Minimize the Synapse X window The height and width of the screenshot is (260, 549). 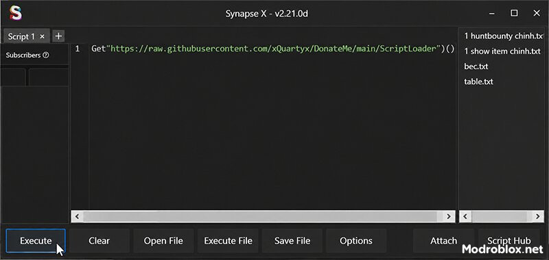(x=492, y=13)
